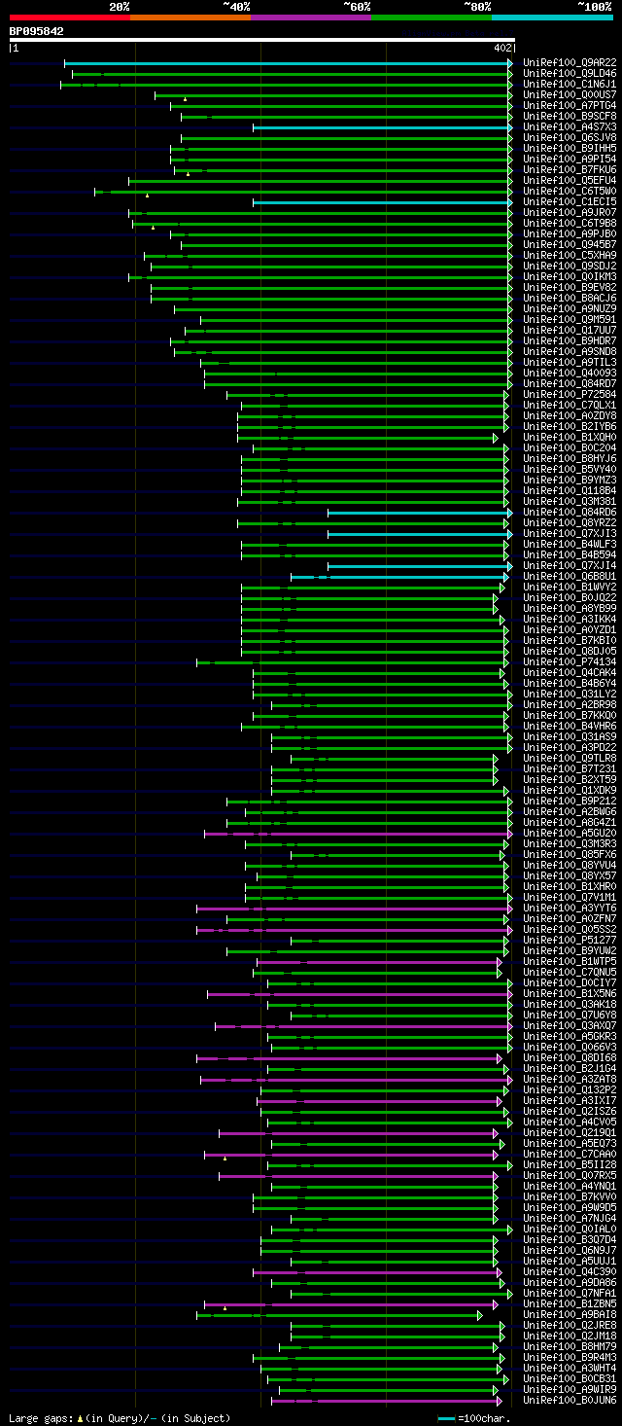
Task: Click the purple alignment bar for UniRef100_A5GU20
Action: pyautogui.click(x=358, y=833)
